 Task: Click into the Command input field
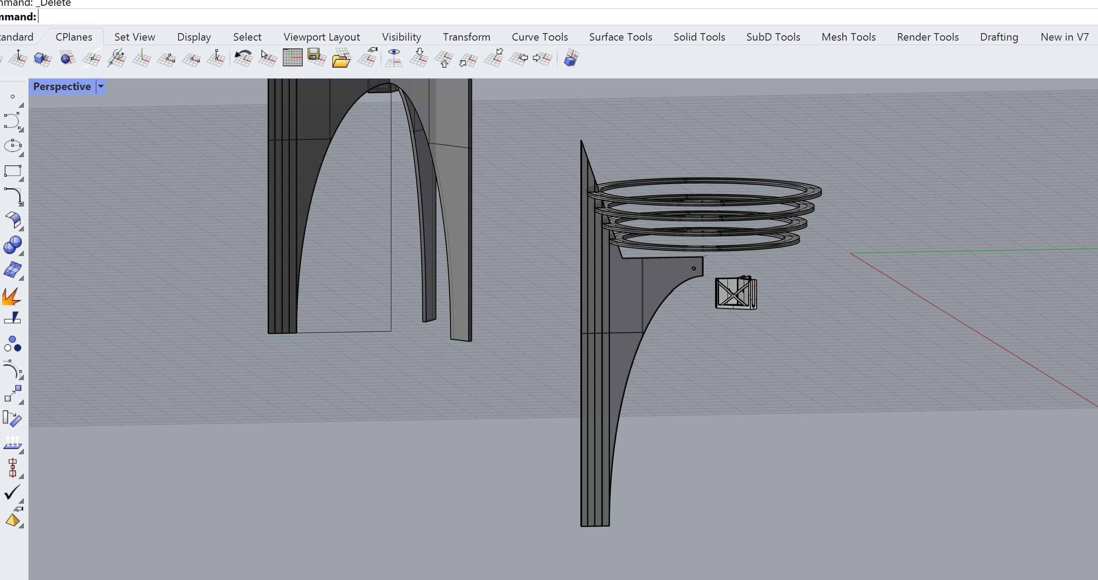point(568,17)
